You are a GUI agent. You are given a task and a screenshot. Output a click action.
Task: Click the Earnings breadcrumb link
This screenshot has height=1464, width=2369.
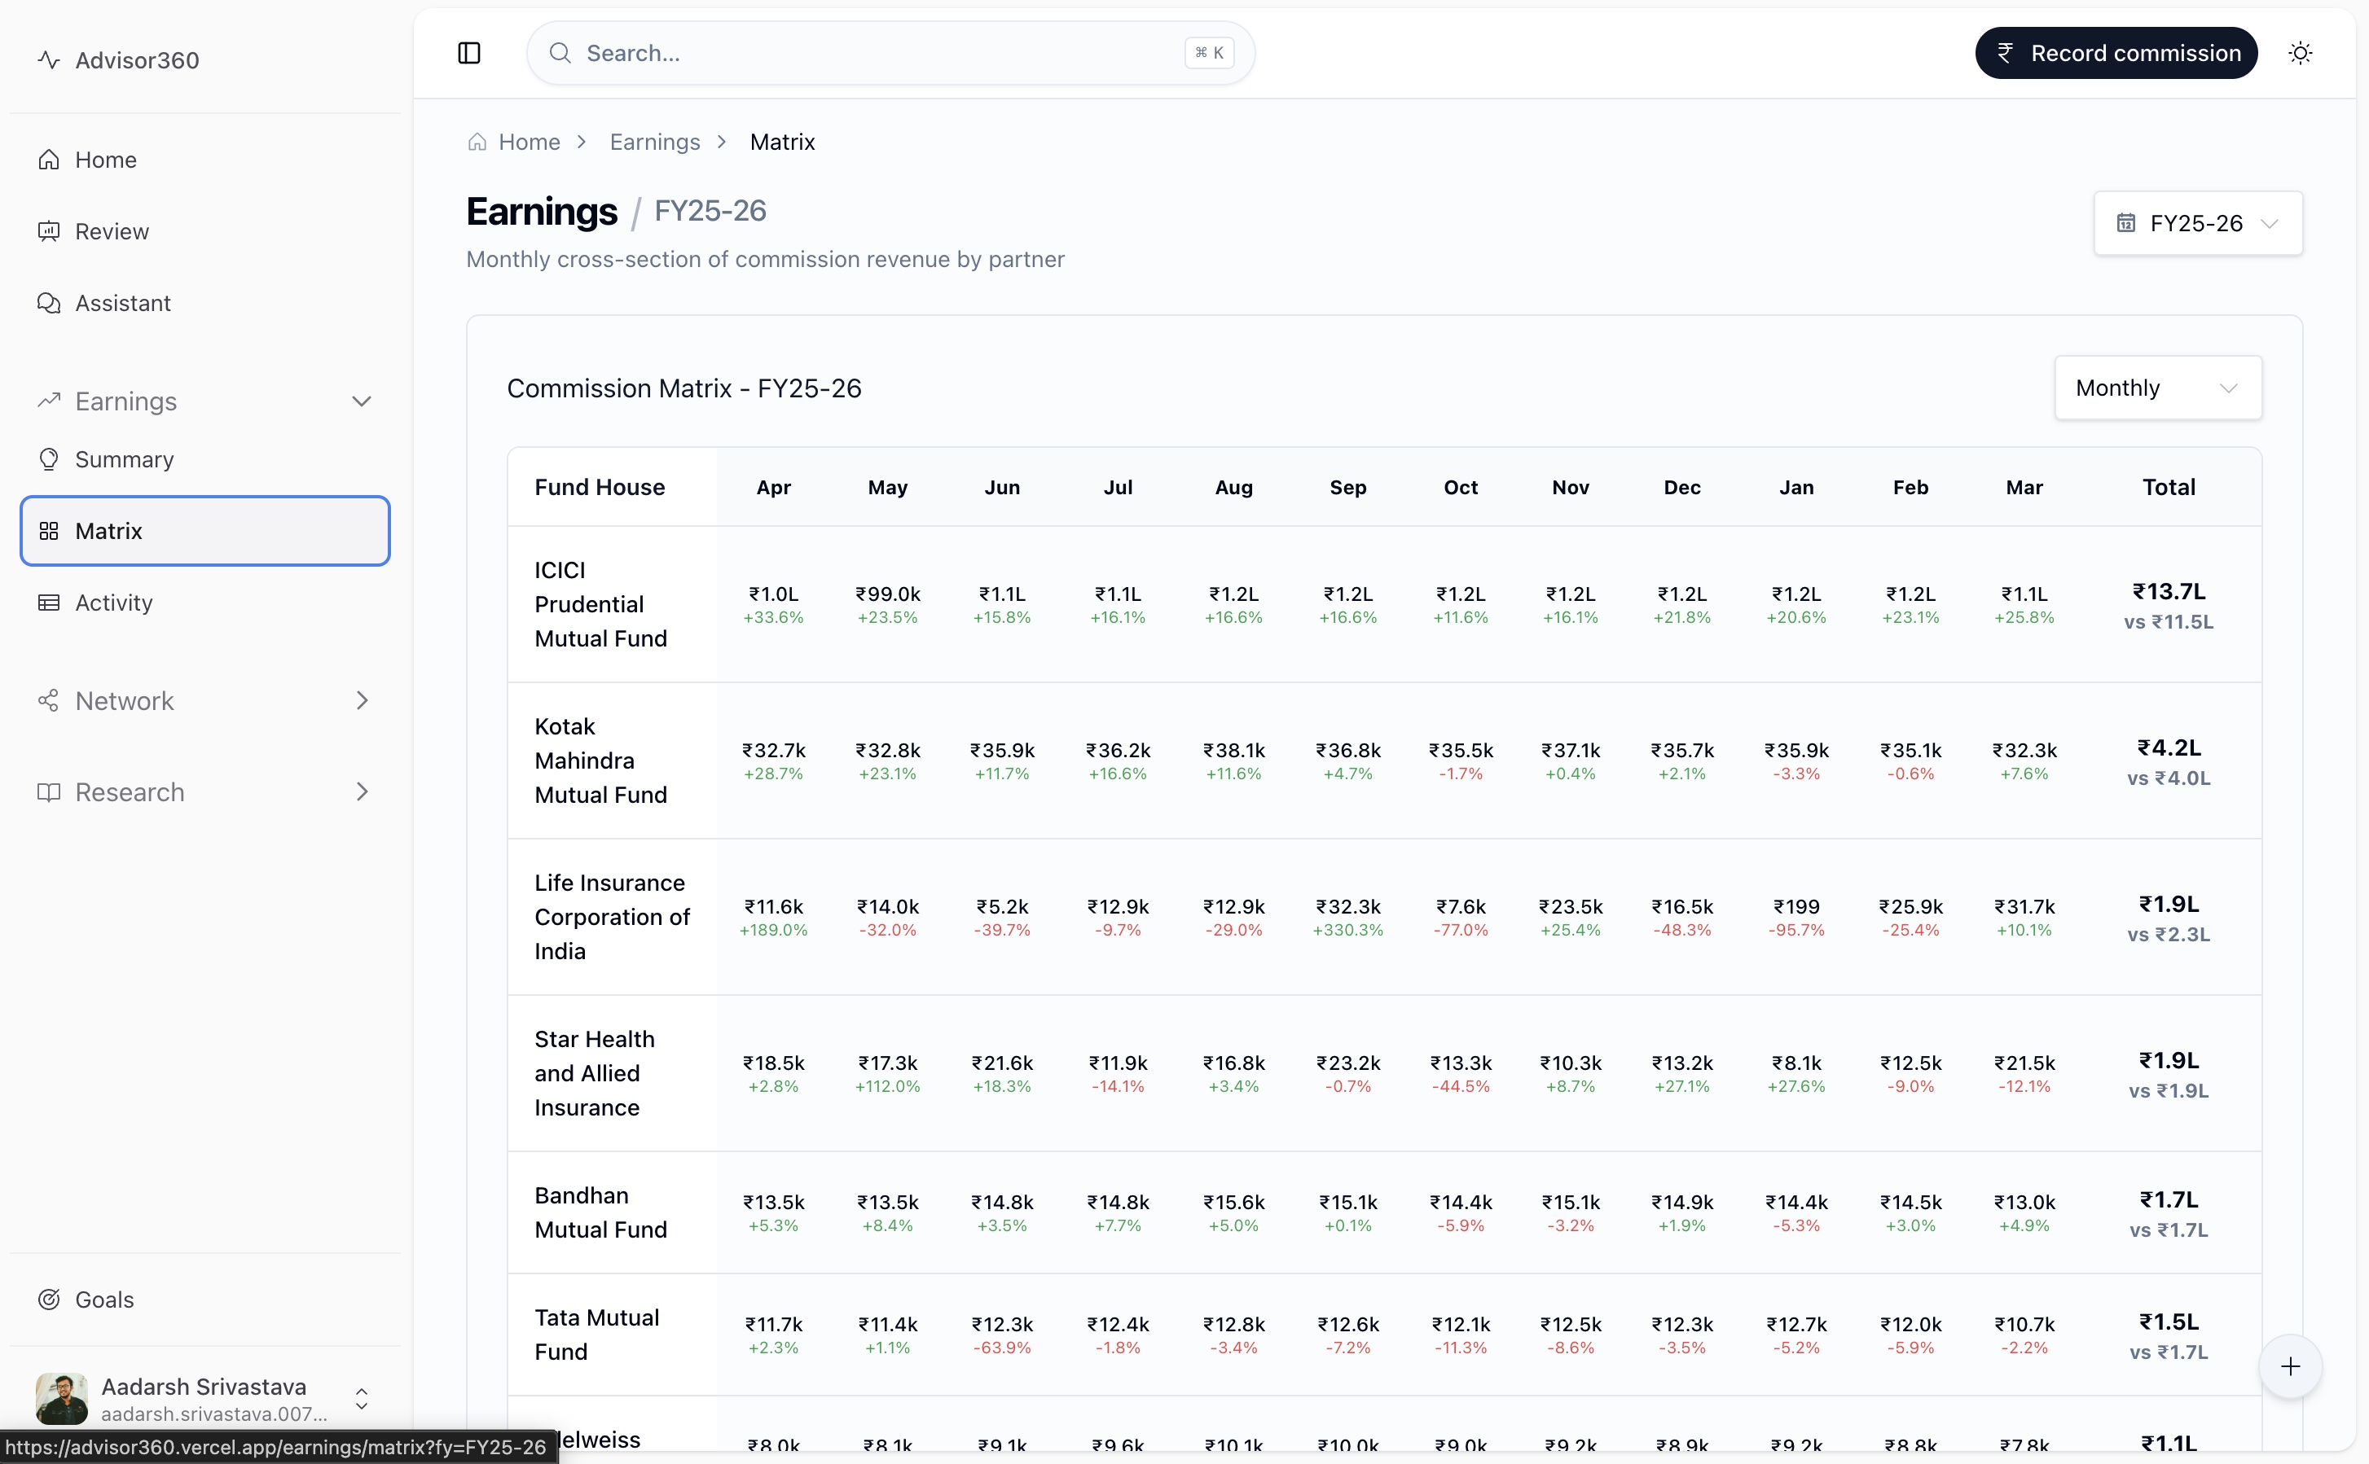[x=655, y=142]
